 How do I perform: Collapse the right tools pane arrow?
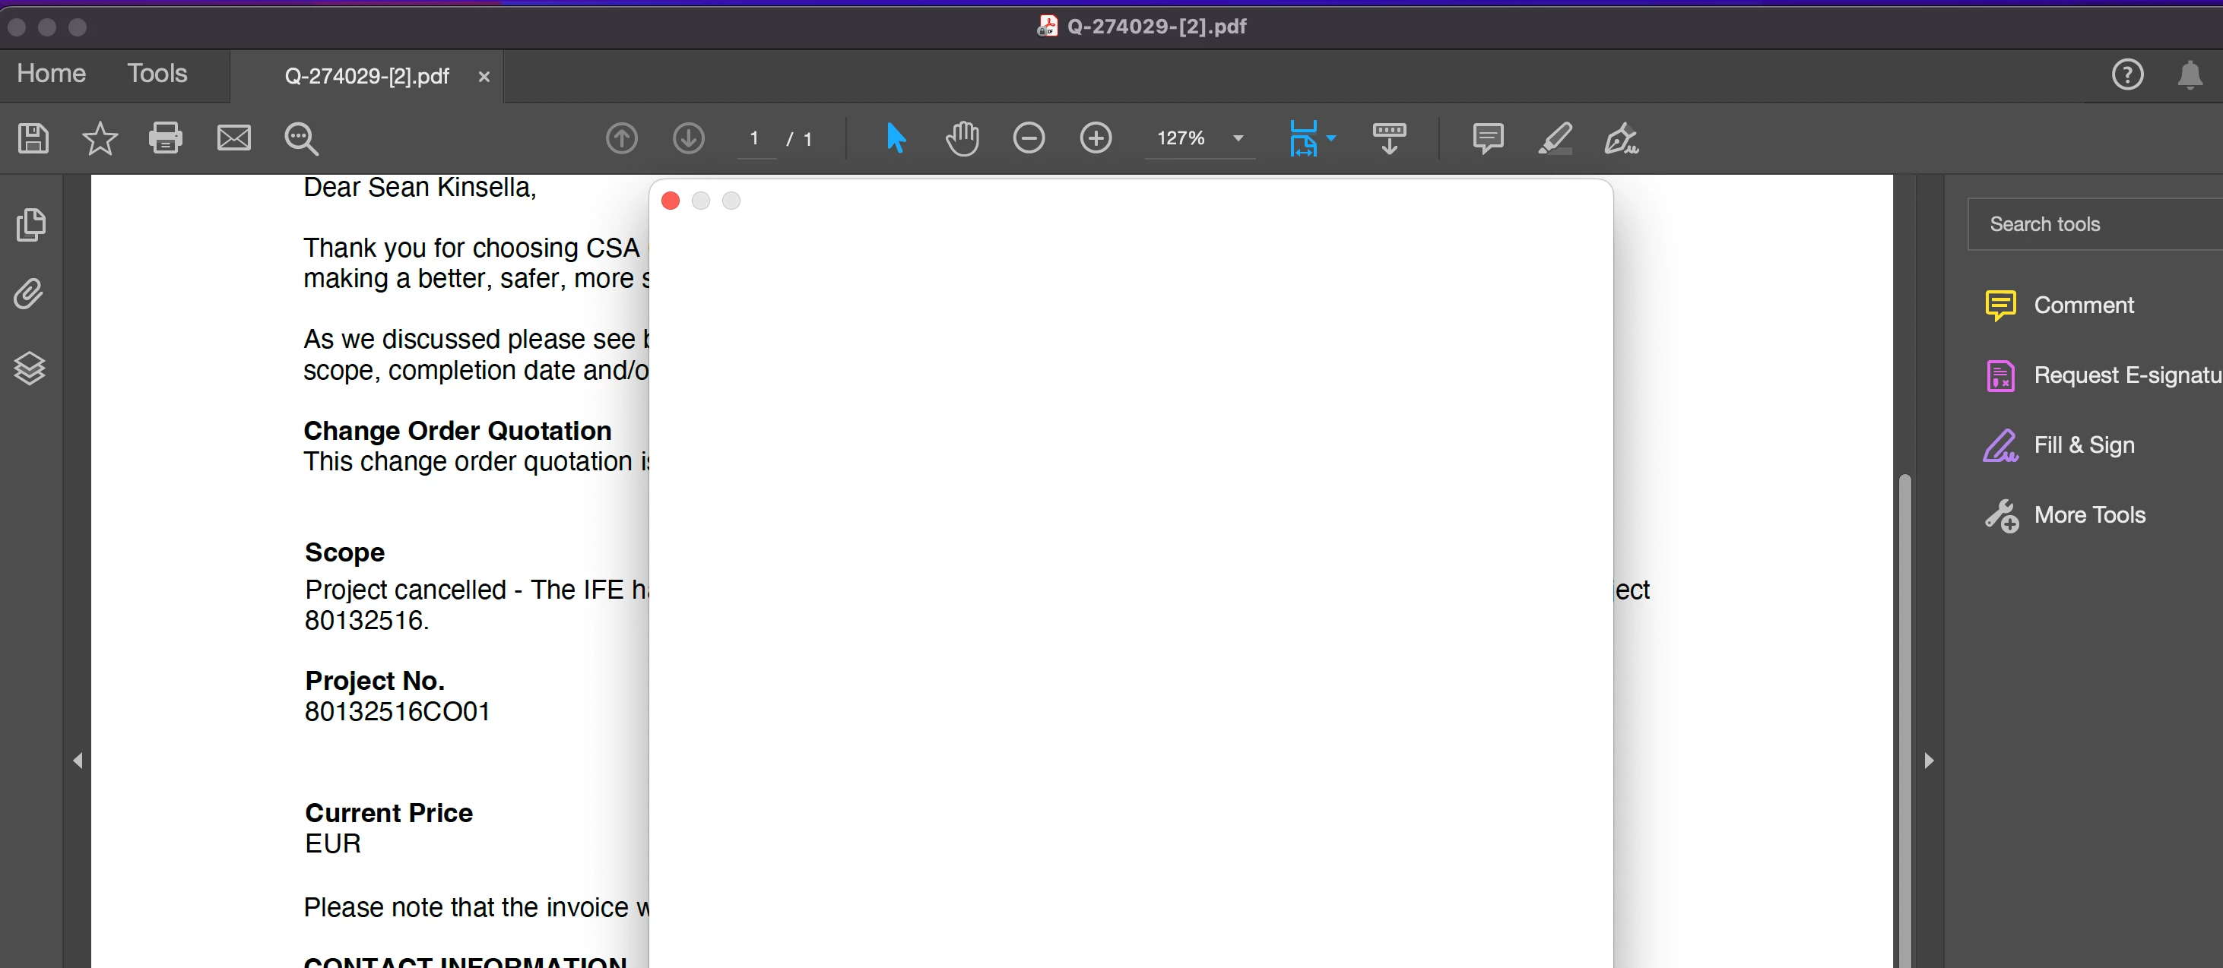1929,760
